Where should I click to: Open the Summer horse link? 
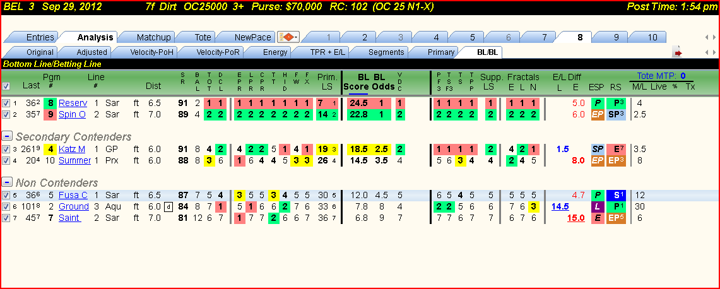point(74,160)
